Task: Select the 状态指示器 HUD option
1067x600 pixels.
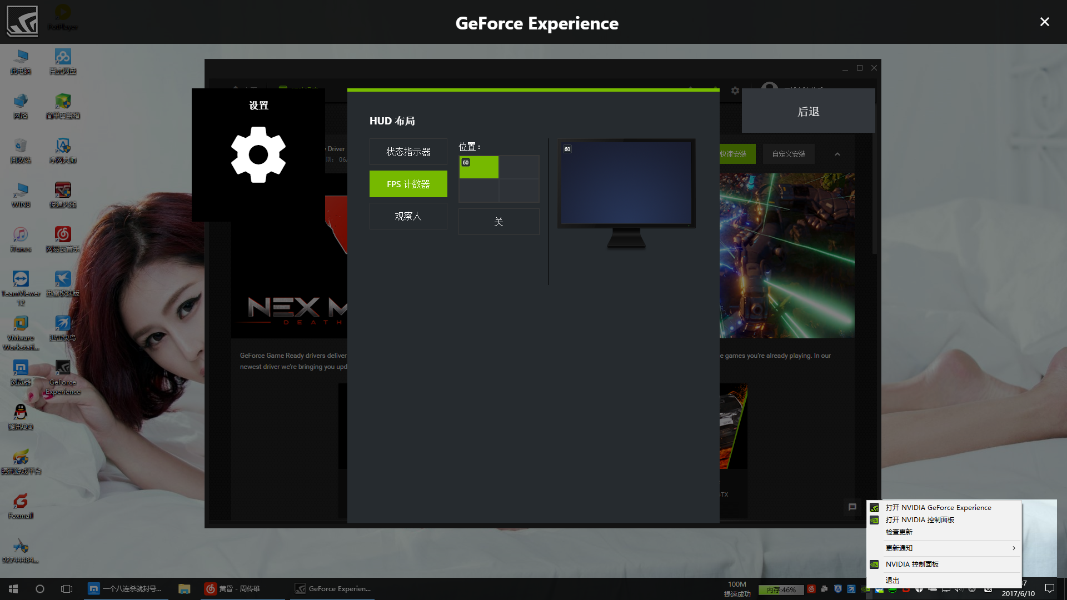Action: tap(408, 152)
